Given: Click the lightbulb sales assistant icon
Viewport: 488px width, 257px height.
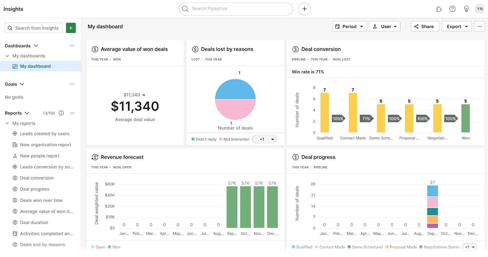Looking at the screenshot, I should tap(466, 9).
